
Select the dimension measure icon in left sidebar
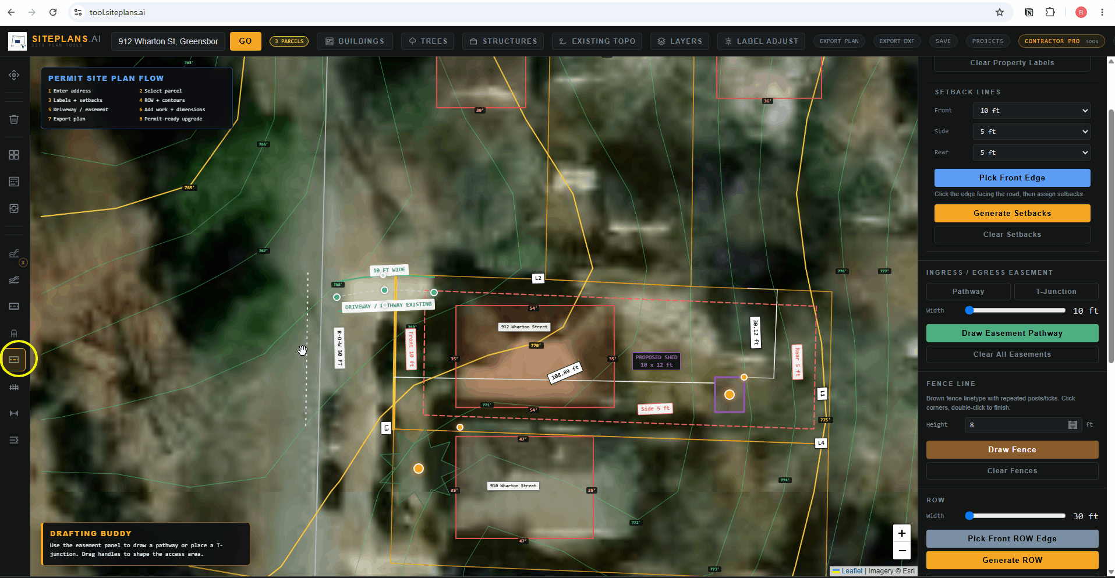pos(14,413)
